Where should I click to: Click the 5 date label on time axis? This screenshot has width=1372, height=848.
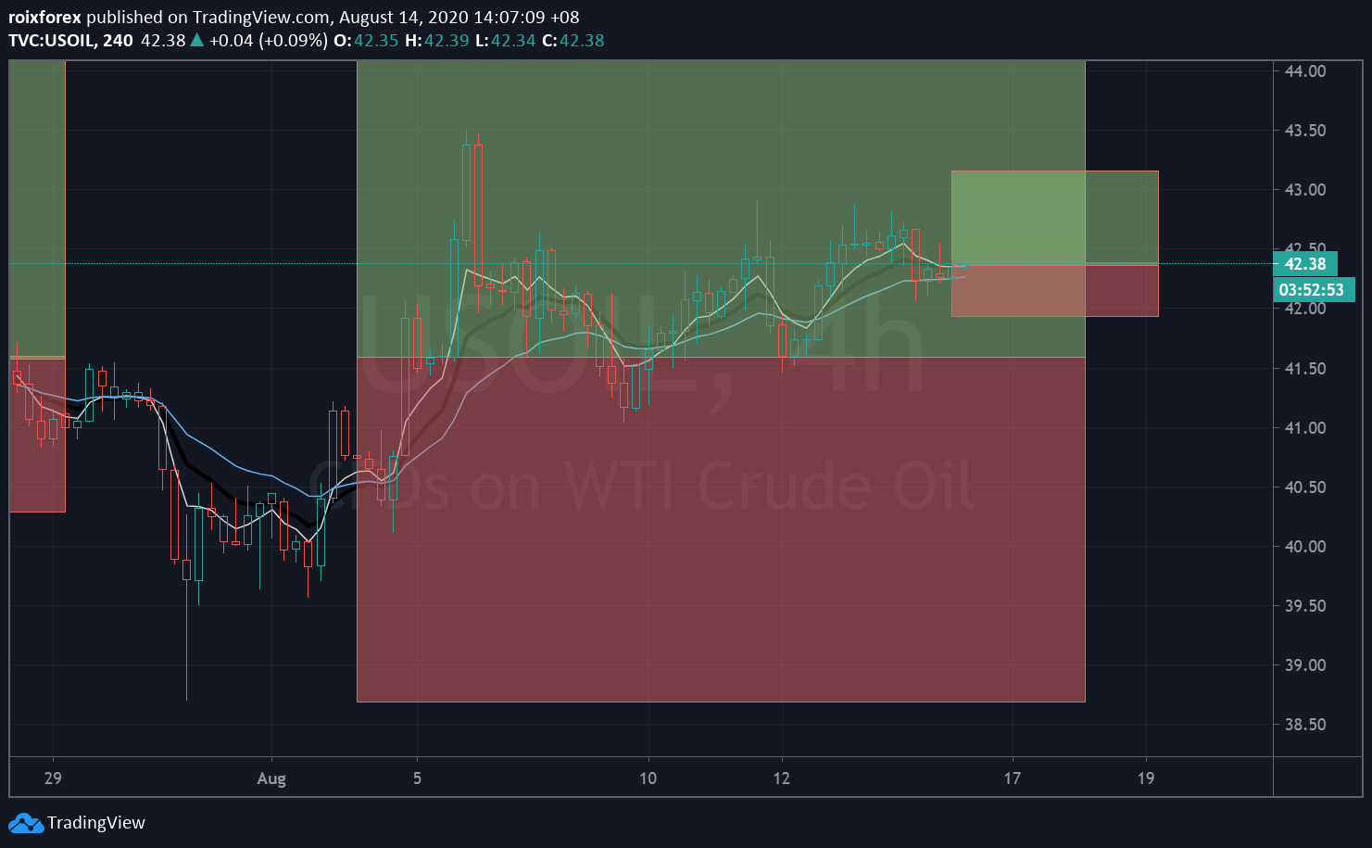click(417, 778)
